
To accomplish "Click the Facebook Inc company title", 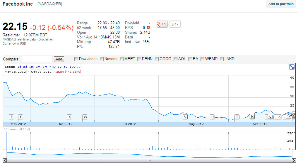I will pos(18,4).
